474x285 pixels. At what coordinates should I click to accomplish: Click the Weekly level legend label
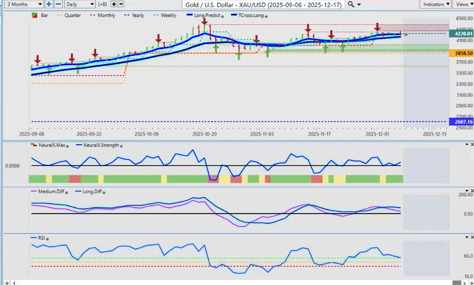[168, 16]
